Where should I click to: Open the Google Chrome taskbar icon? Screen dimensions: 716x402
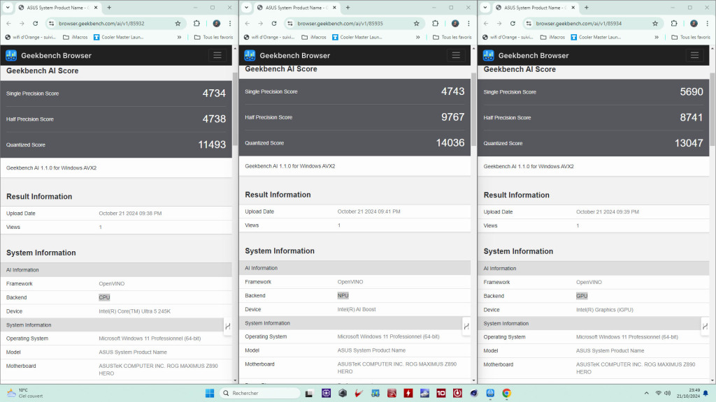(506, 393)
